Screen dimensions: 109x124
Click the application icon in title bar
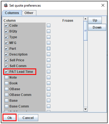tap(6, 5)
